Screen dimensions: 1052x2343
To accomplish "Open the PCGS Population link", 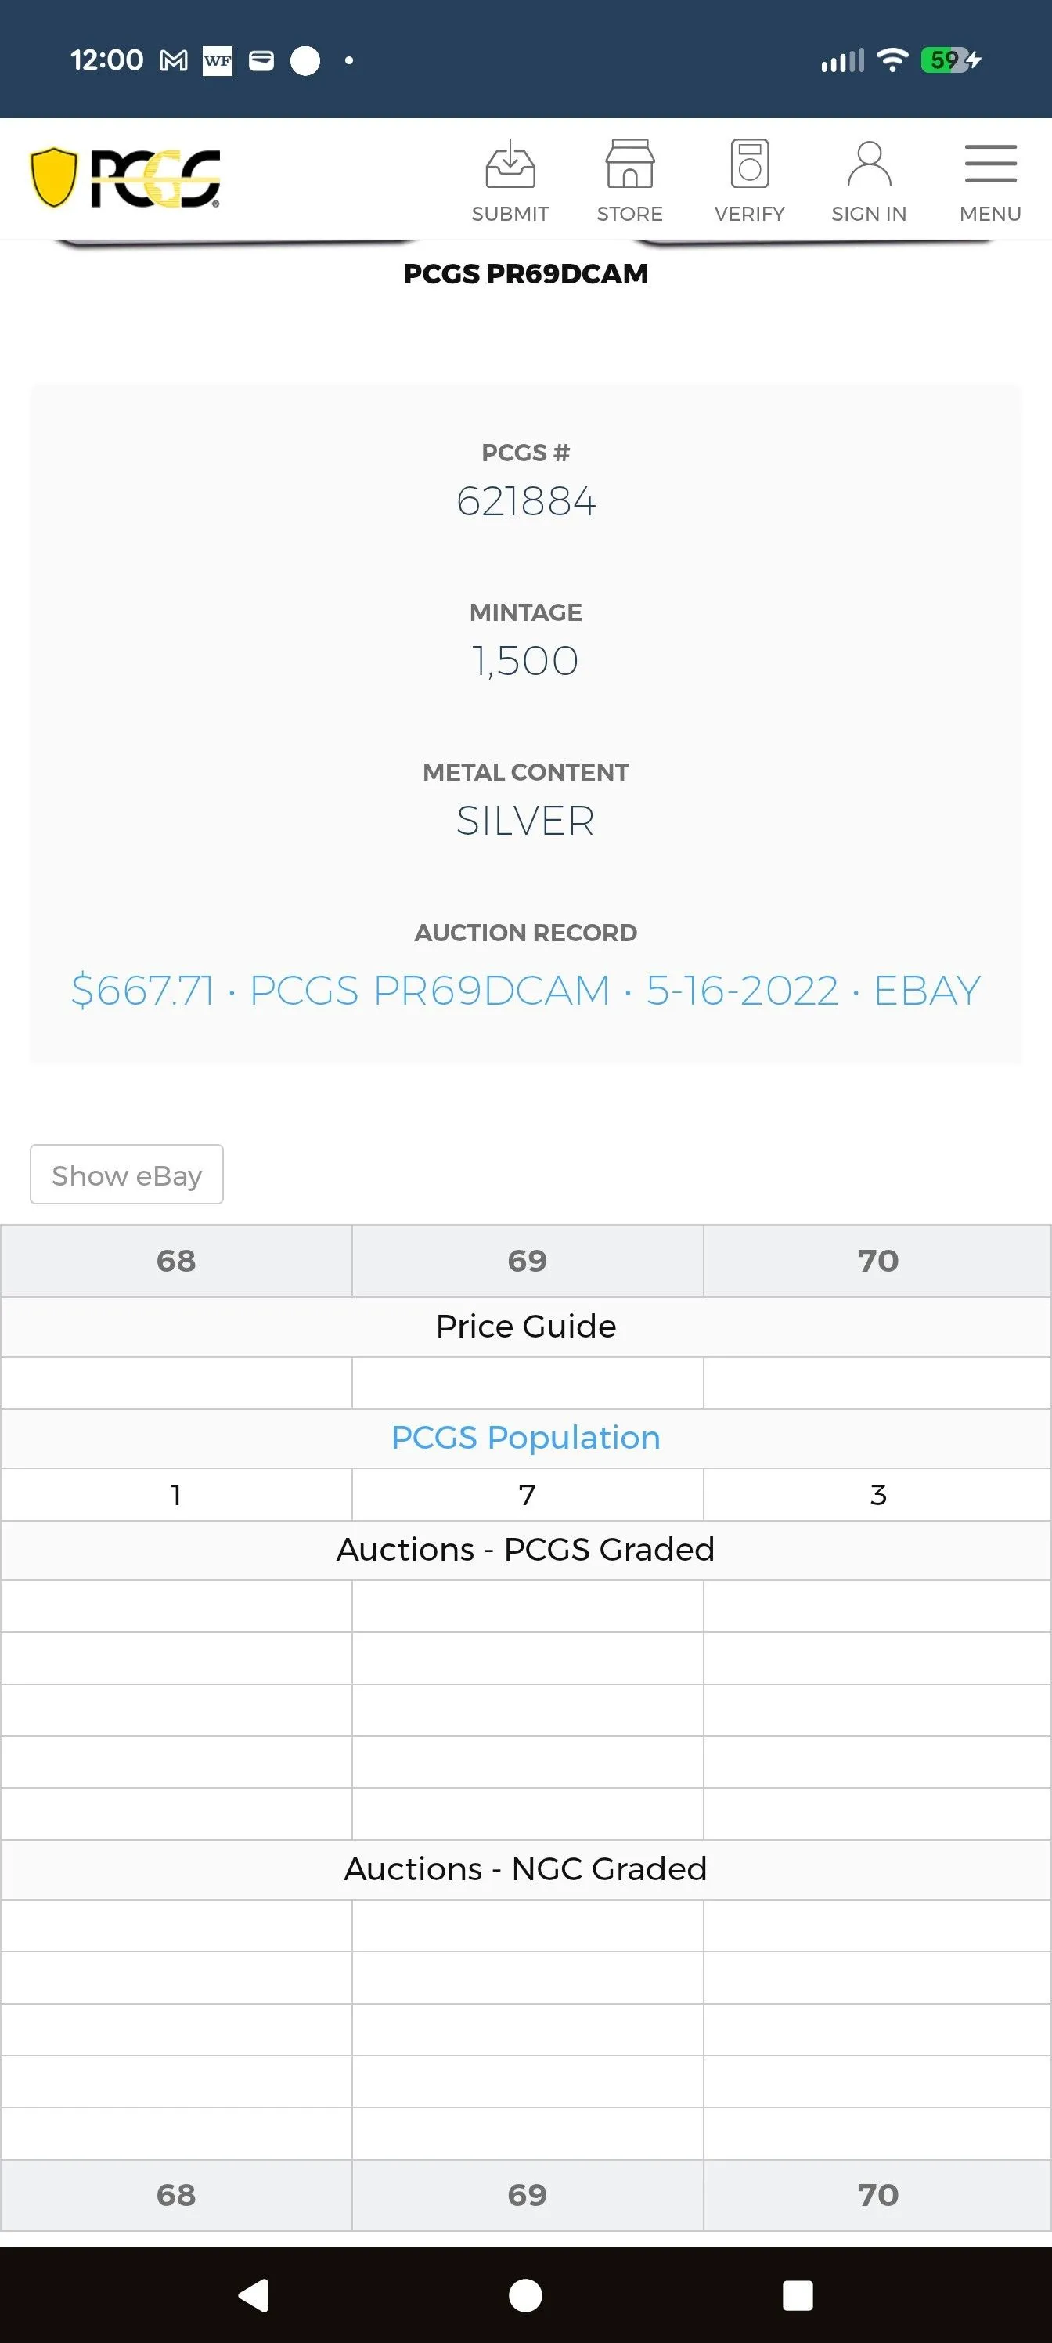I will [x=525, y=1437].
